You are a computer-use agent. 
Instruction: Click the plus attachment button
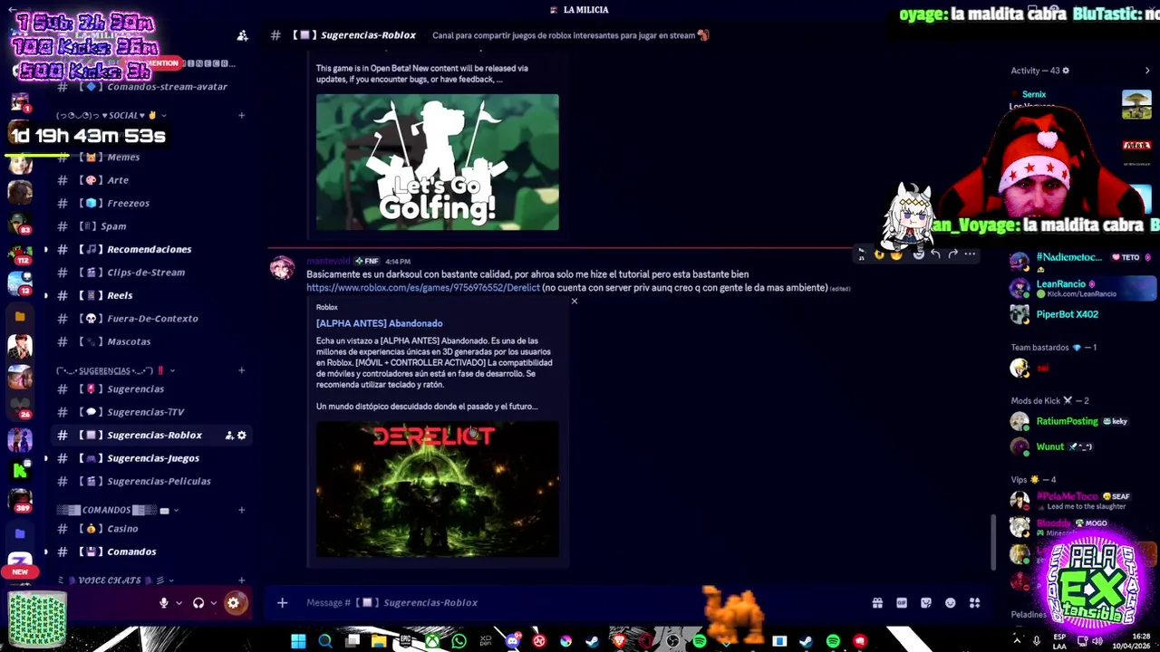(282, 603)
